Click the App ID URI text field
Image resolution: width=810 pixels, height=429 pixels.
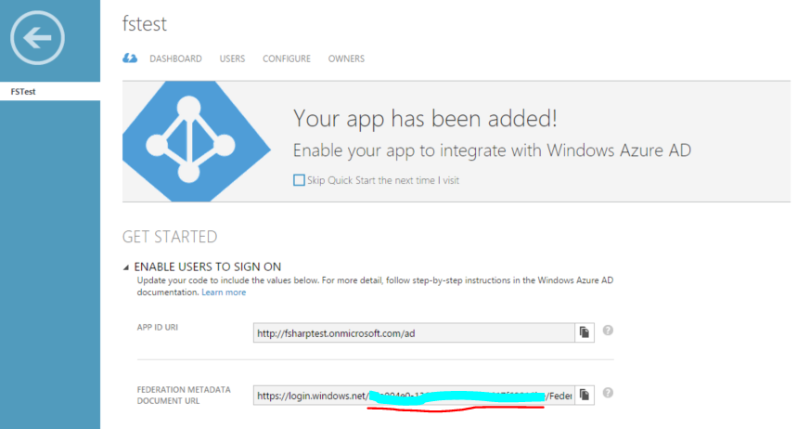[414, 332]
